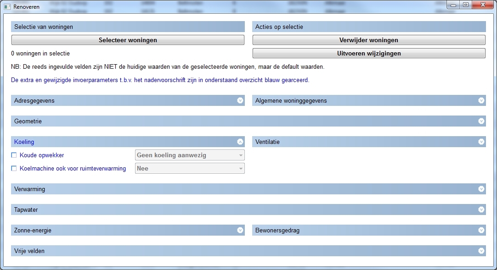The height and width of the screenshot is (270, 497).
Task: Click the Renoveren window icon in title bar
Action: tap(7, 7)
